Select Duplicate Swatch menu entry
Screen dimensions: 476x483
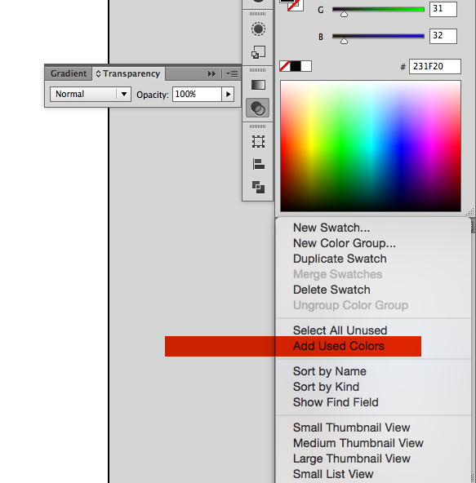[340, 259]
